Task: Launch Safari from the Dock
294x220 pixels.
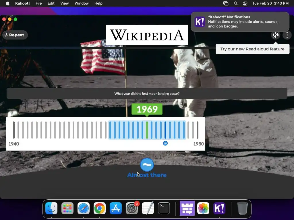Action: coord(84,208)
